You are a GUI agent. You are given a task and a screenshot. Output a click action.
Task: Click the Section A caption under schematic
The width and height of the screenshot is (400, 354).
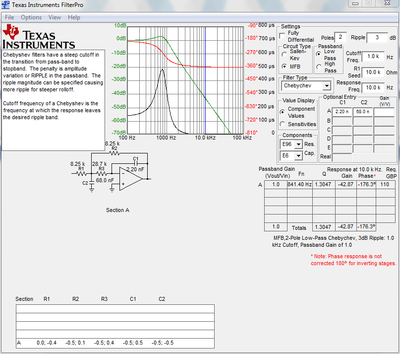(117, 210)
